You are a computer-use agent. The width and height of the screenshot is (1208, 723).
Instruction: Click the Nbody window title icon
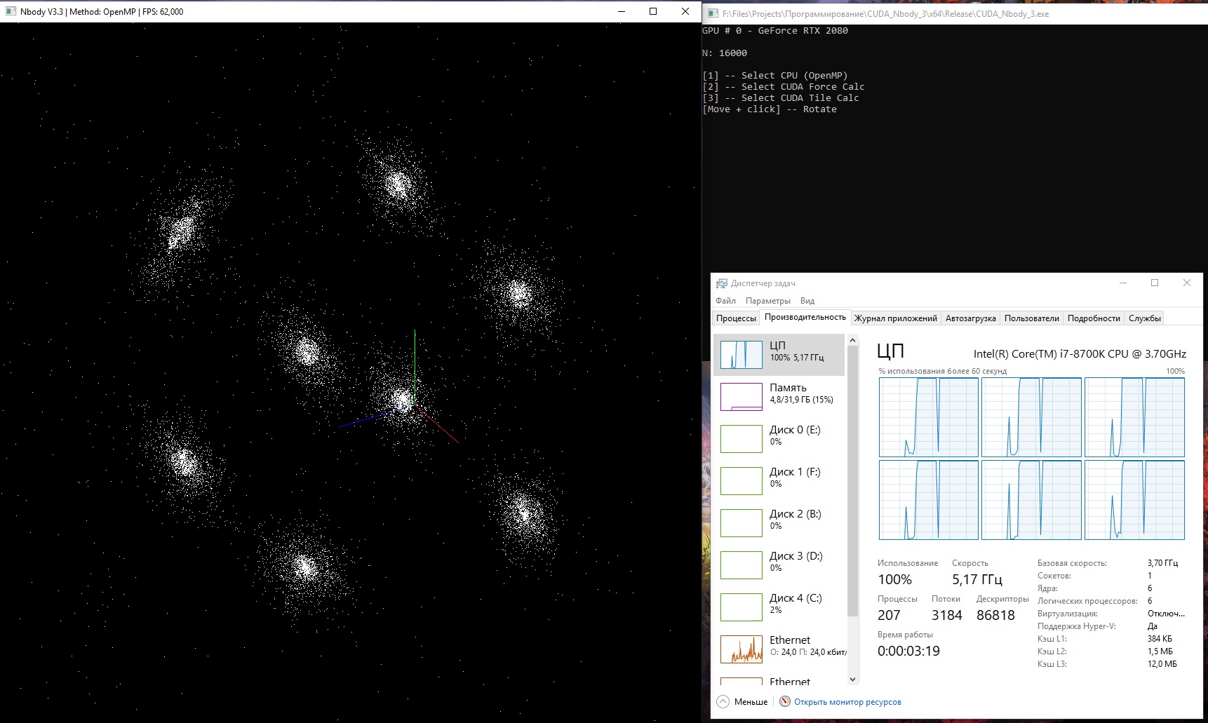pyautogui.click(x=11, y=11)
